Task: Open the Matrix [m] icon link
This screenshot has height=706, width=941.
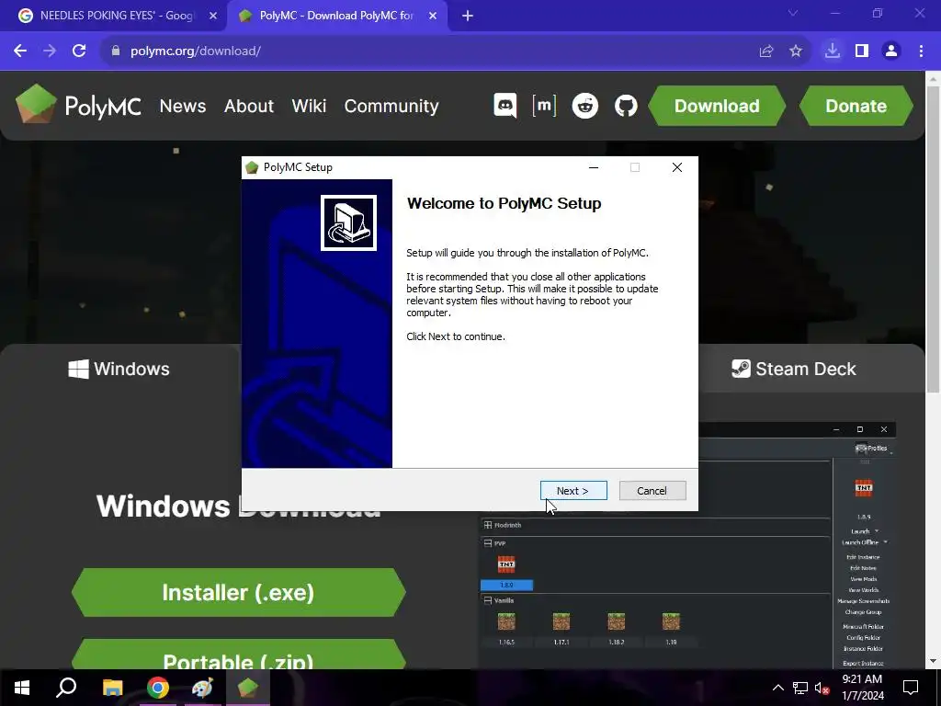Action: click(x=544, y=106)
